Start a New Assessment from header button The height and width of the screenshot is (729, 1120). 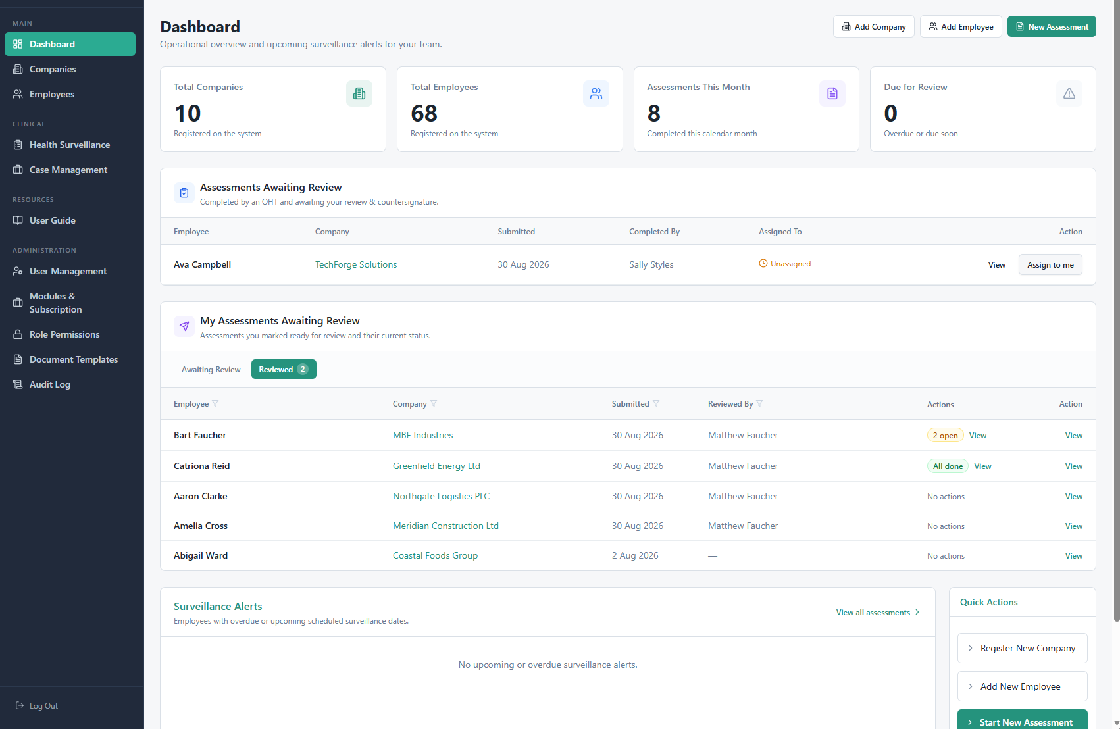point(1052,26)
